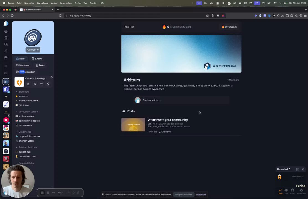Dock the Camelot floating widget via layout icon

pyautogui.click(x=297, y=169)
